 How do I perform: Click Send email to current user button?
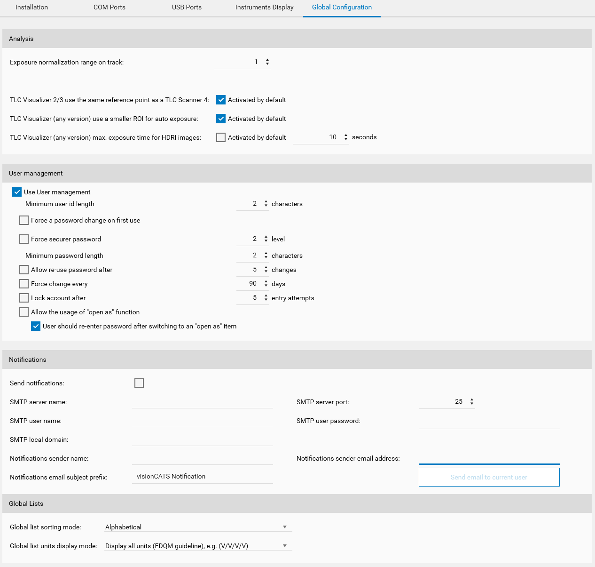pyautogui.click(x=489, y=477)
